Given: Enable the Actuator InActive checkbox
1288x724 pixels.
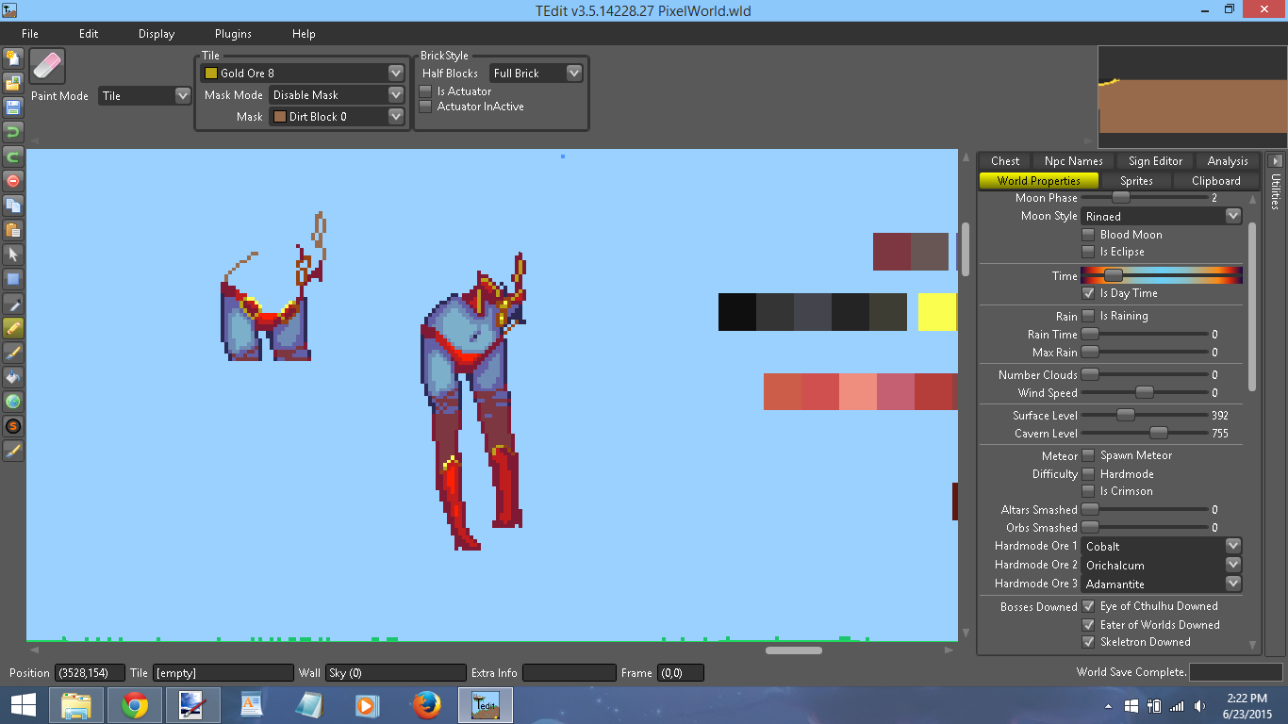Looking at the screenshot, I should point(426,107).
